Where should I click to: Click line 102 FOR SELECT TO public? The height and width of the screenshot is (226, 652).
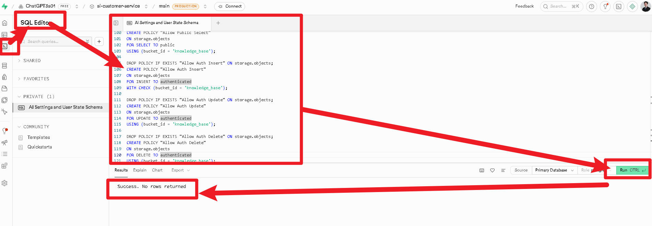click(x=150, y=45)
